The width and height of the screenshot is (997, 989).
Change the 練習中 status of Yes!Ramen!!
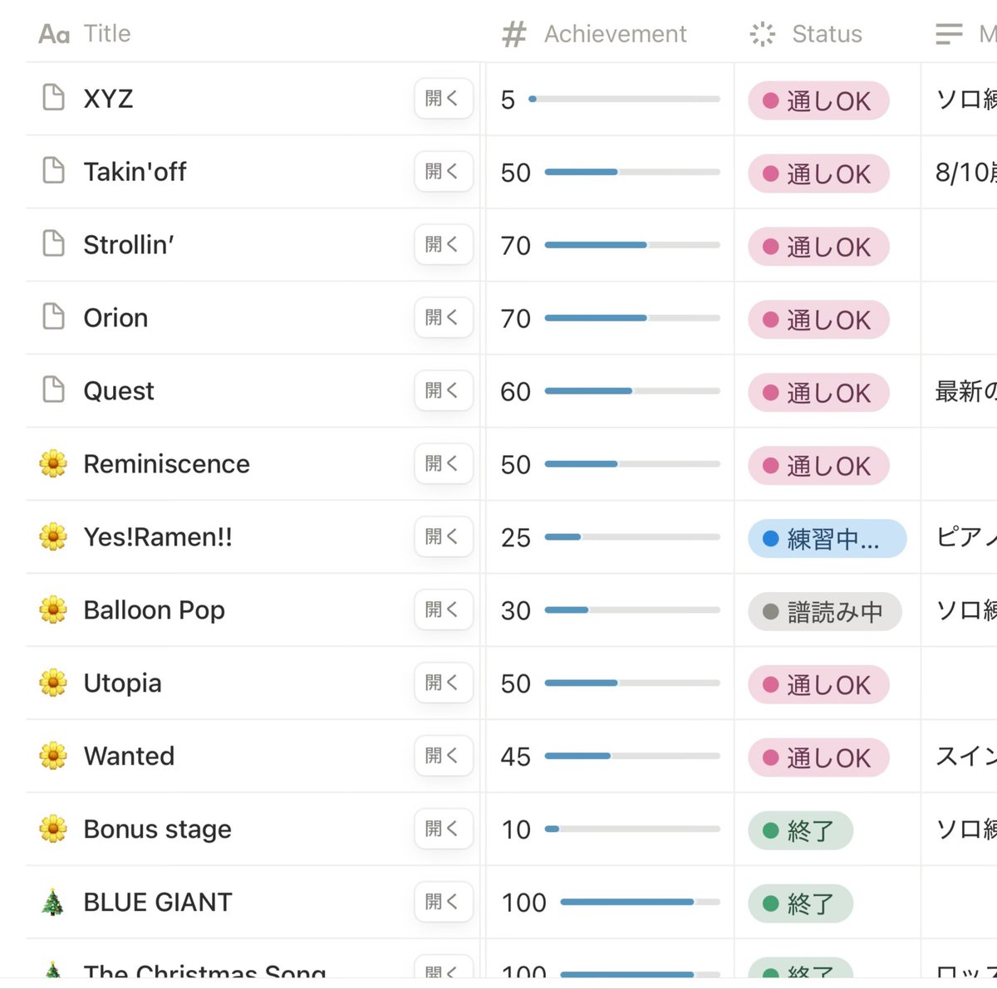click(827, 539)
